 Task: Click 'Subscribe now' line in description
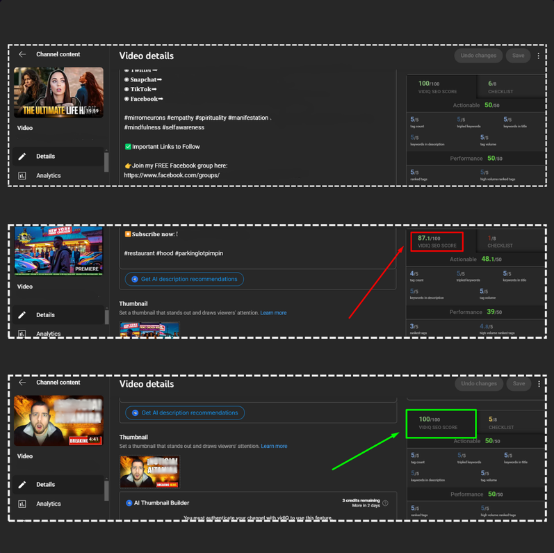click(152, 234)
